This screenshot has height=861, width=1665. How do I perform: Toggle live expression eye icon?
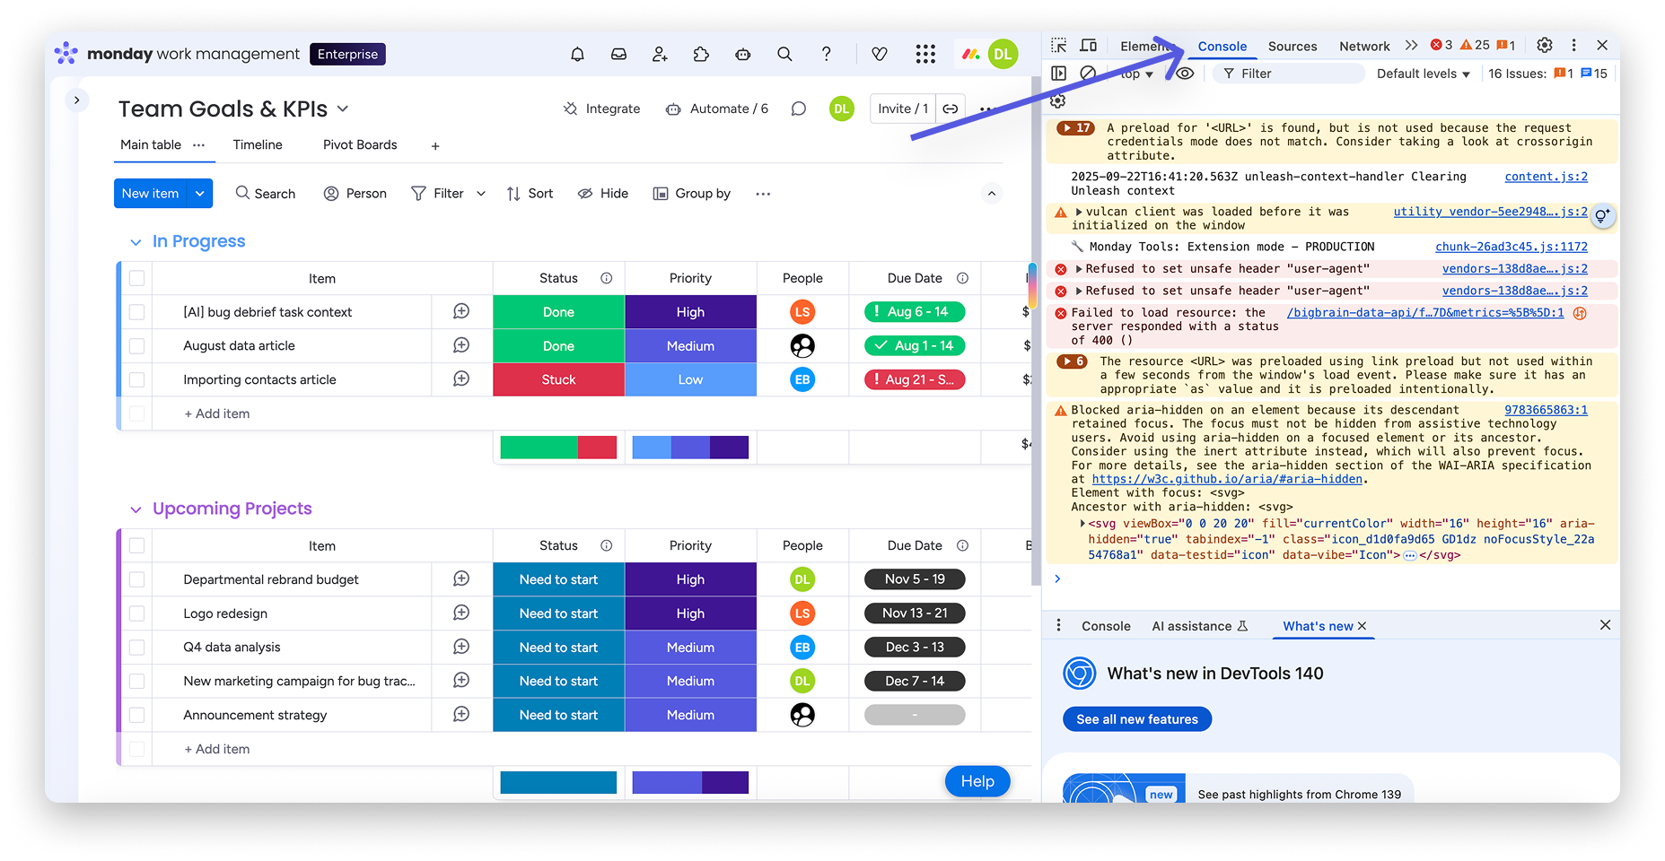pyautogui.click(x=1185, y=74)
